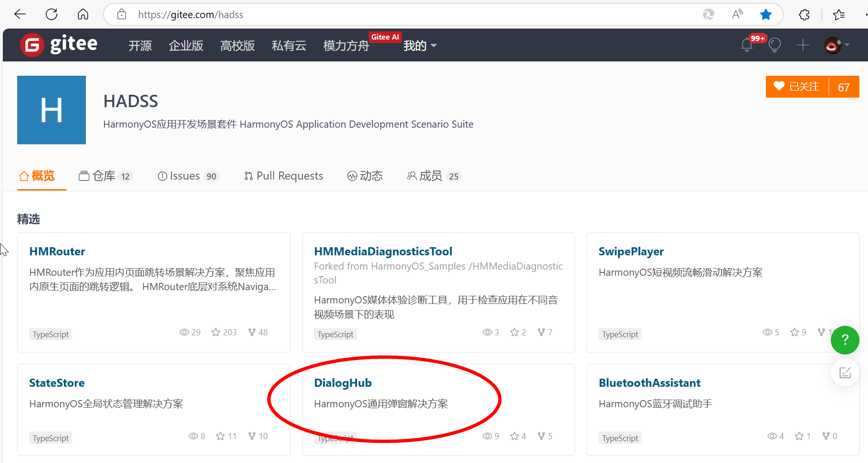The height and width of the screenshot is (463, 868).
Task: Click the star icon on HMRouter card
Action: coord(216,332)
